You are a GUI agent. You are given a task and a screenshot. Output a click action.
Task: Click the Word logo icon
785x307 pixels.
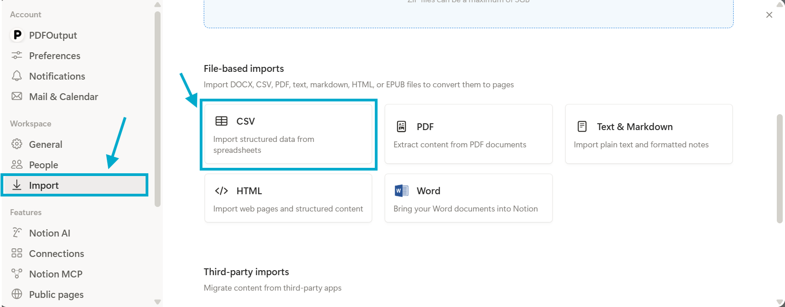click(402, 191)
